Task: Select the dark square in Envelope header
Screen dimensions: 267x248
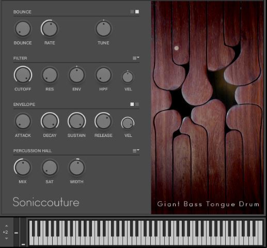Action: click(x=137, y=104)
